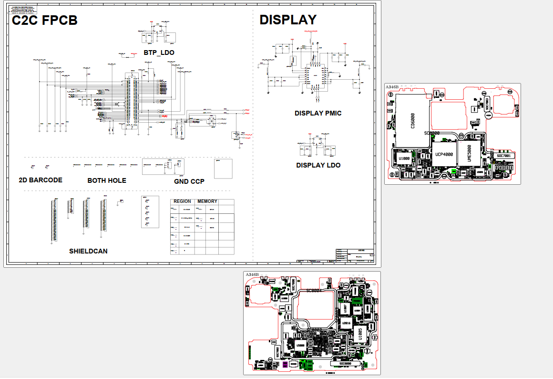Click the U2016 chip
The height and width of the screenshot is (379, 553).
[x=347, y=323]
